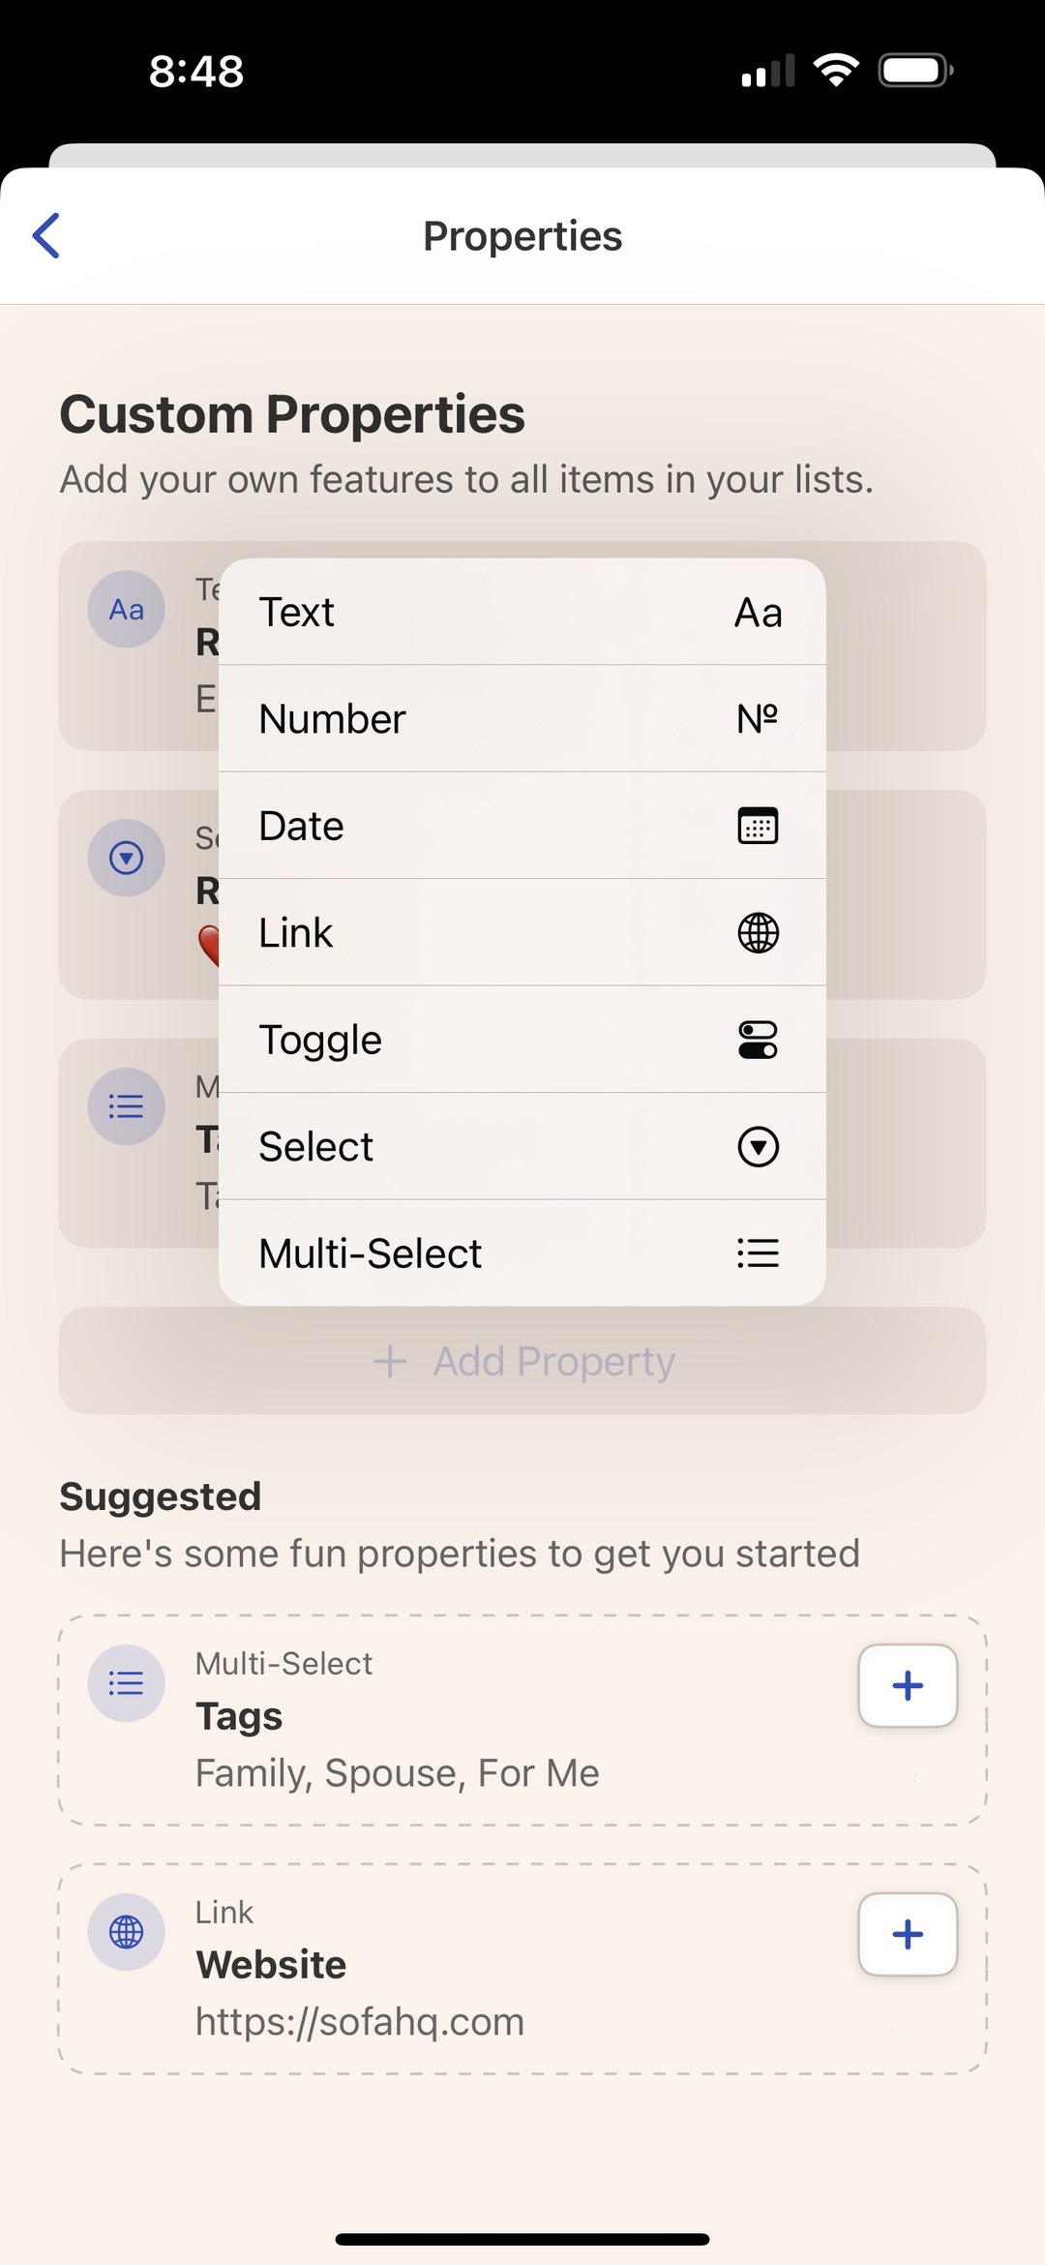Click the toggle switch icon in menu

758,1040
